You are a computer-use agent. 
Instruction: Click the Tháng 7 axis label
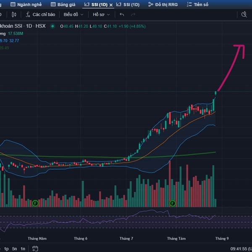(x=126, y=238)
